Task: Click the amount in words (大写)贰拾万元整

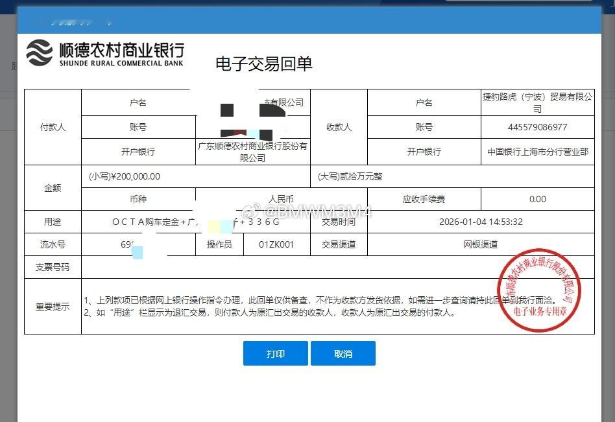Action: click(350, 176)
